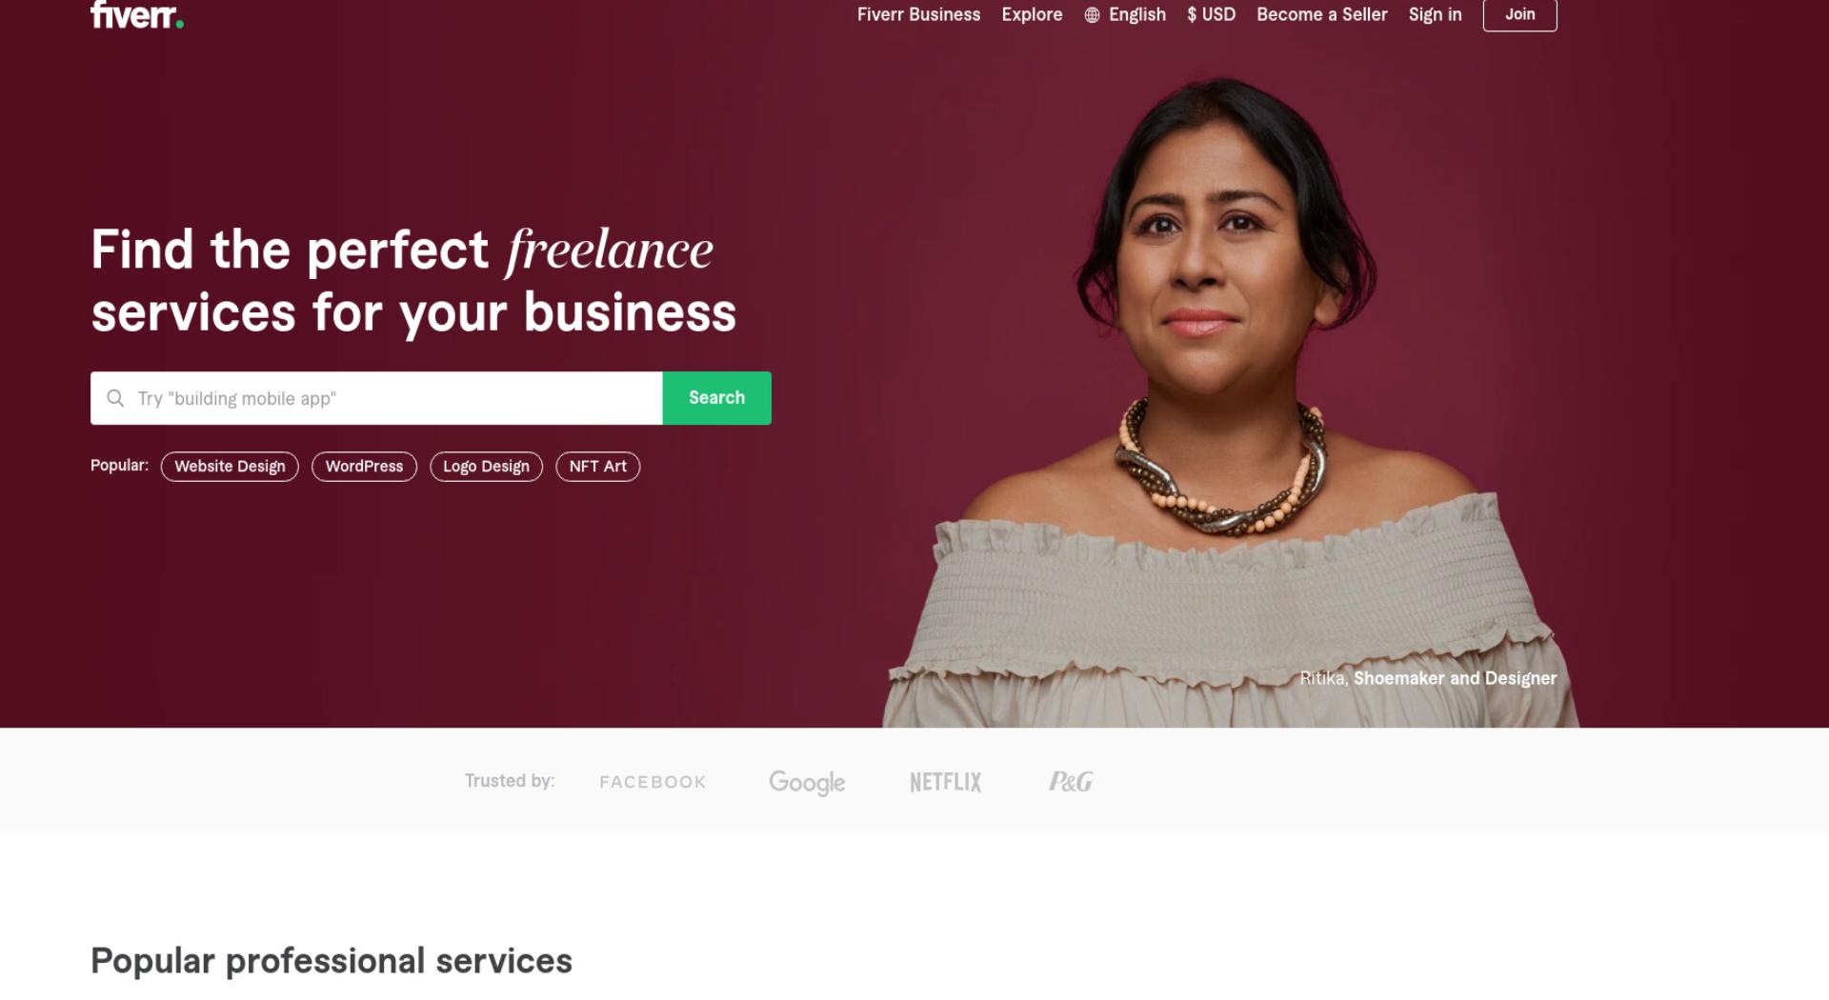
Task: Click the magnifying glass search icon
Action: (x=115, y=398)
